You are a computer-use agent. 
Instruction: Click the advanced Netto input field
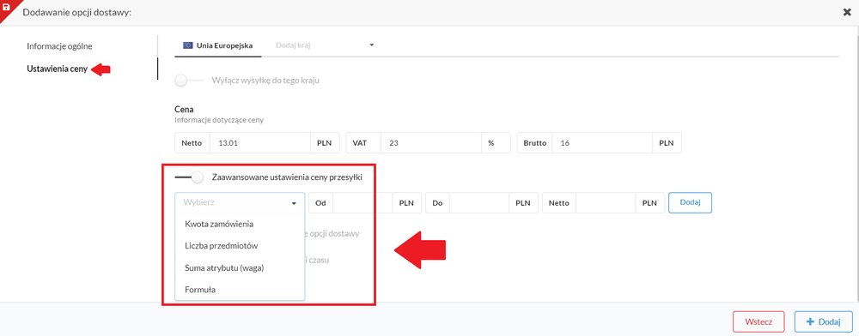tap(606, 202)
